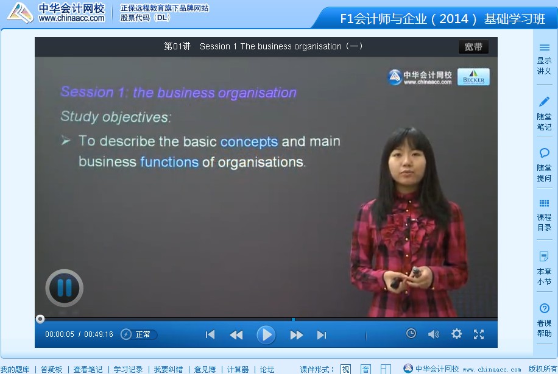Open 随堂提问 ask question panel

point(544,164)
